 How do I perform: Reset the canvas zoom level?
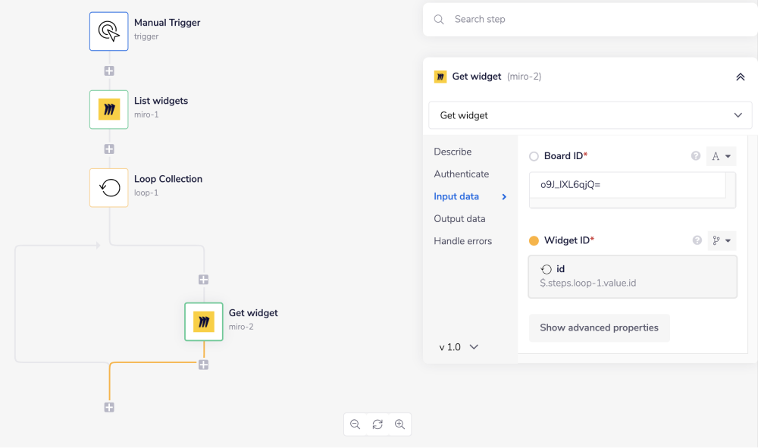point(377,425)
